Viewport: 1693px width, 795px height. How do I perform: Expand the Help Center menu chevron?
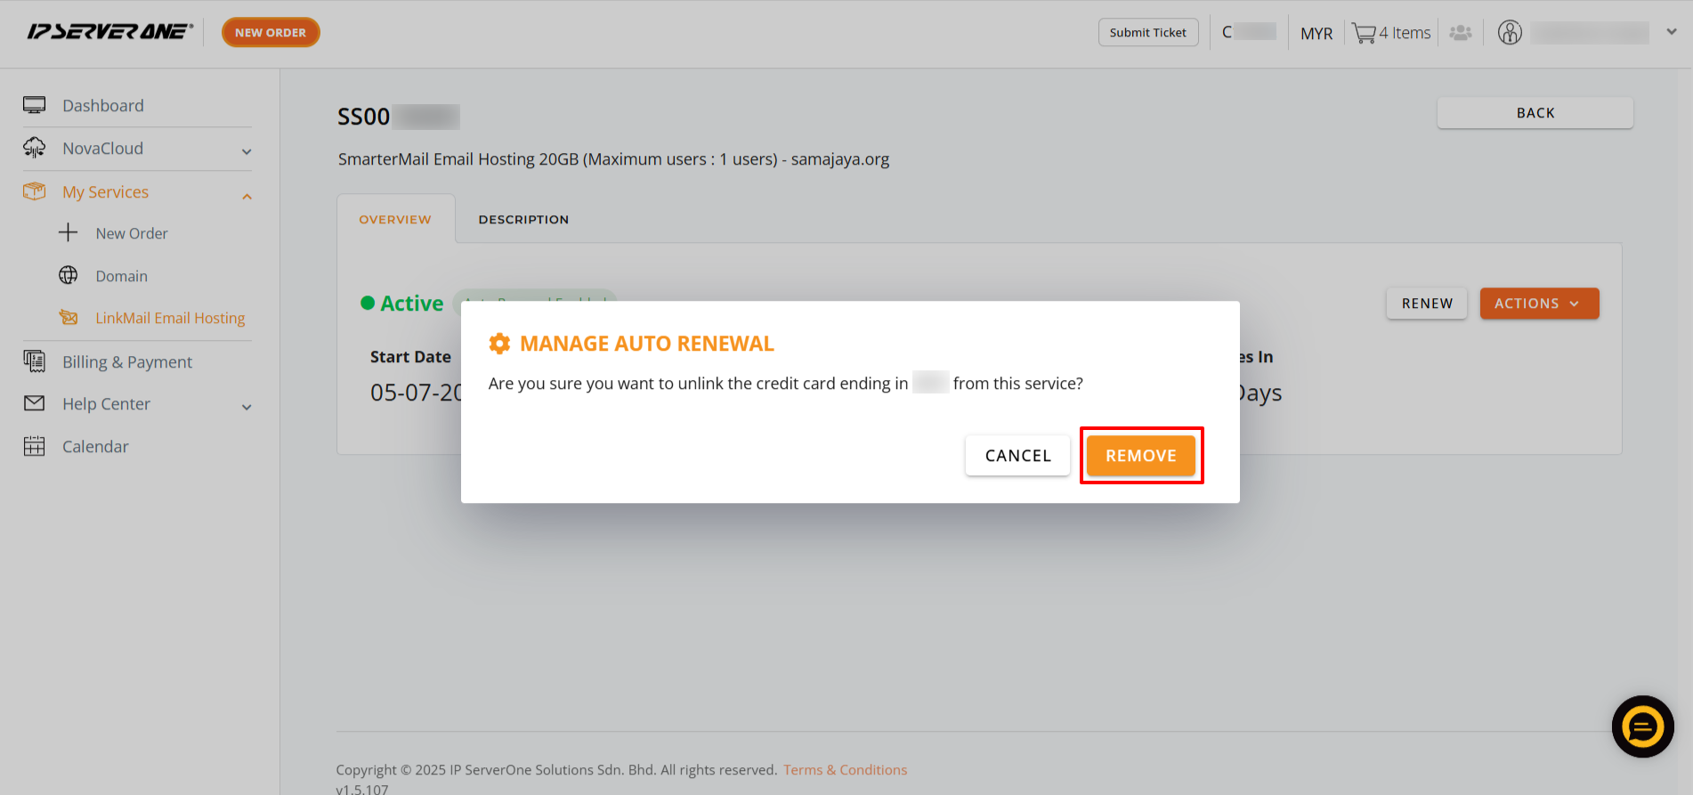click(247, 407)
